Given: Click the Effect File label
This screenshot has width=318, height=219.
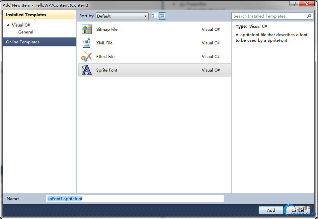Looking at the screenshot, I should 105,56.
